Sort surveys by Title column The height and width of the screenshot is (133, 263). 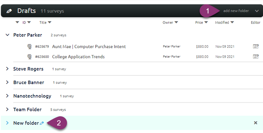(x=45, y=23)
